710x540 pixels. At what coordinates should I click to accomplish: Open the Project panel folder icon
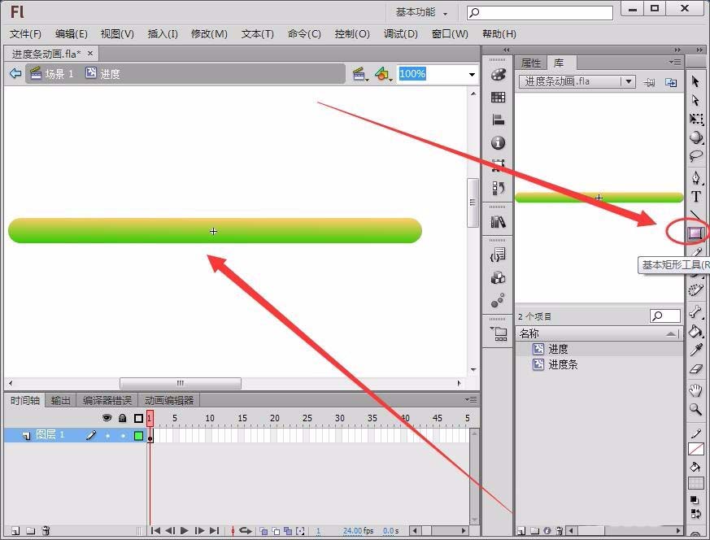(x=499, y=333)
